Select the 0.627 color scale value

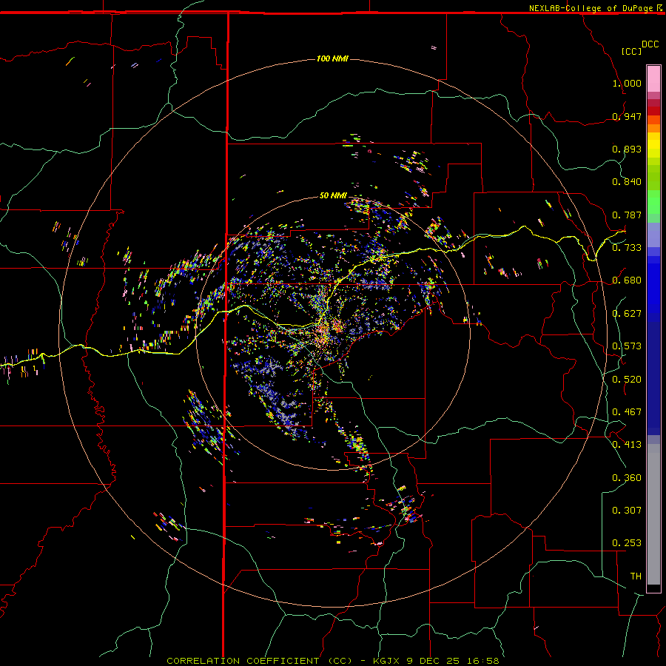point(627,314)
